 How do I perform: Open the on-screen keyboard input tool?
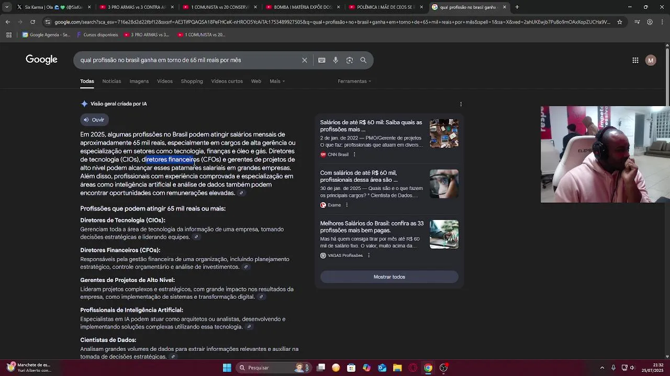tap(322, 60)
